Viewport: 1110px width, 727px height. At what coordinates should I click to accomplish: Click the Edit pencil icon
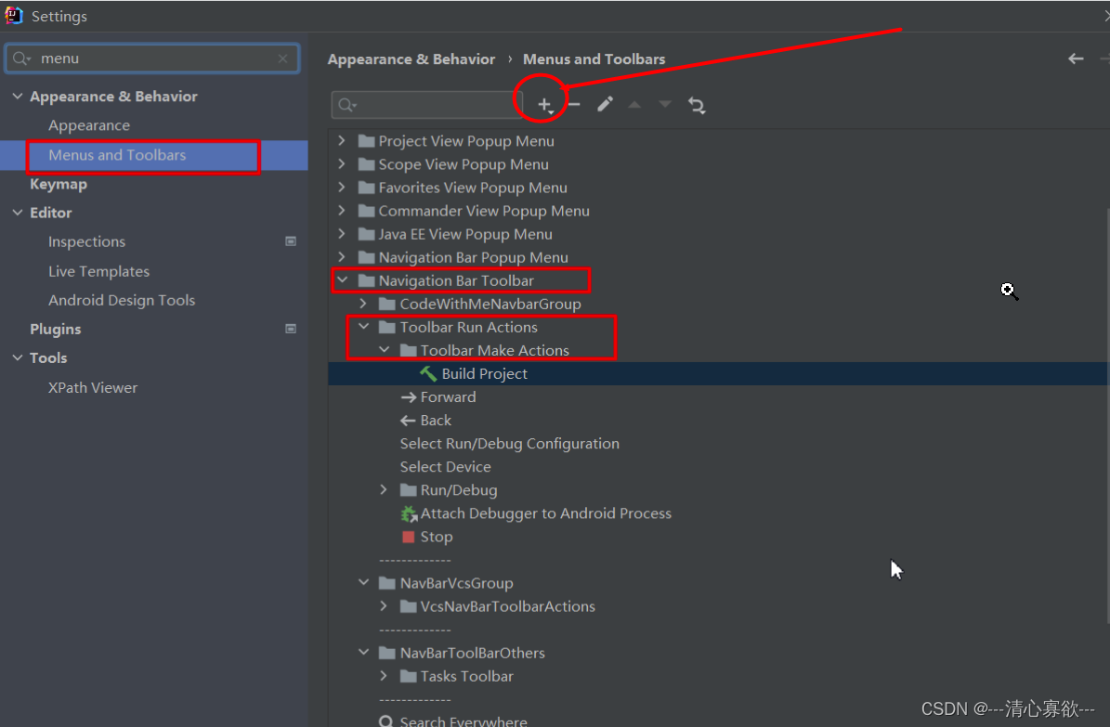coord(605,105)
